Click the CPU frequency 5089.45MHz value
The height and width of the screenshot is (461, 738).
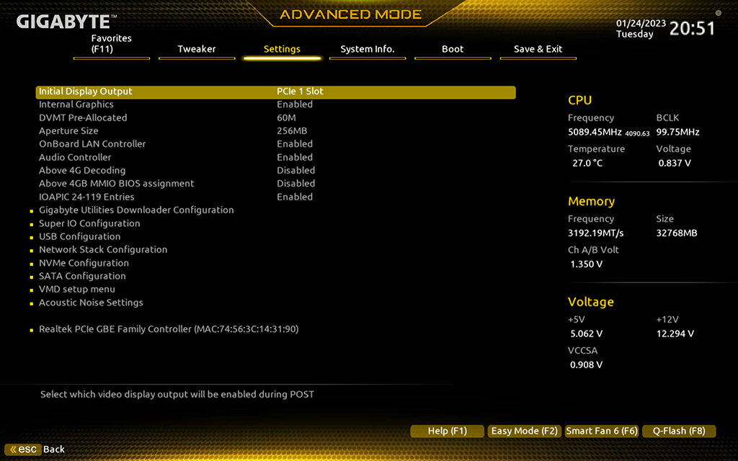(595, 133)
